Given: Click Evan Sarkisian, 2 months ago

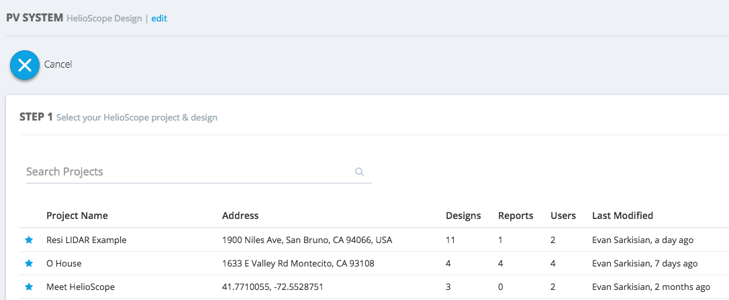Looking at the screenshot, I should click(x=651, y=287).
